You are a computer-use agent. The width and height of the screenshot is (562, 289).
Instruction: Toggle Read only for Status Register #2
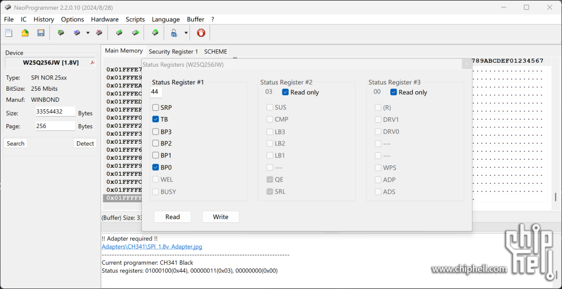click(285, 92)
